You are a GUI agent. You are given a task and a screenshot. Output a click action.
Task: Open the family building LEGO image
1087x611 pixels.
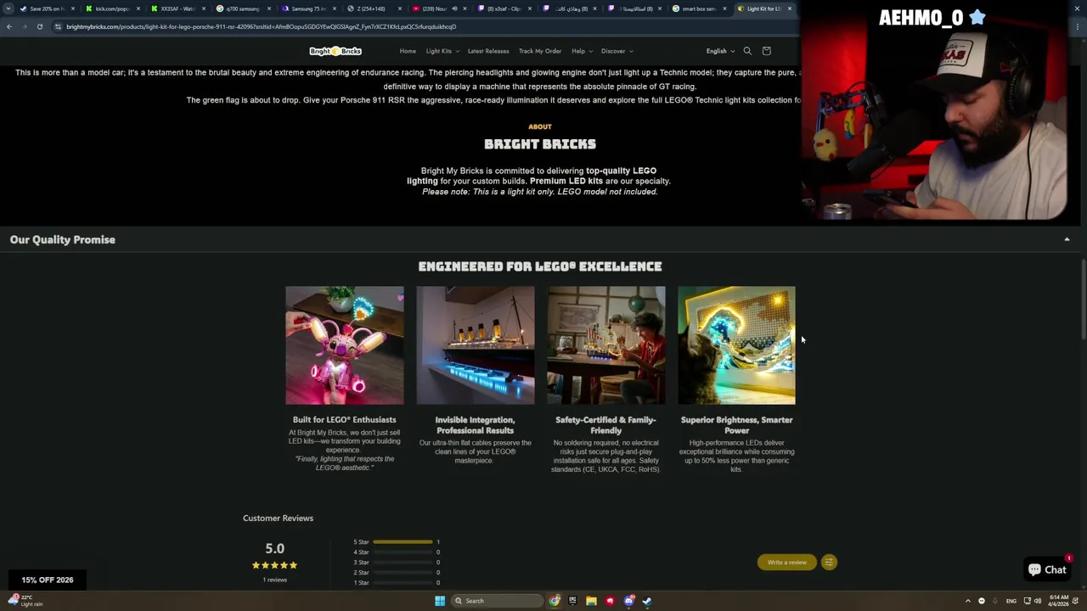pos(605,345)
